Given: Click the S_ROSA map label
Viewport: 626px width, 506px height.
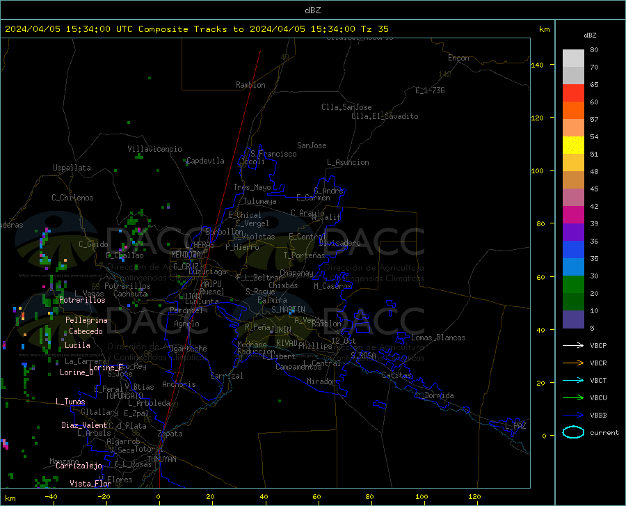Looking at the screenshot, I should tap(363, 356).
